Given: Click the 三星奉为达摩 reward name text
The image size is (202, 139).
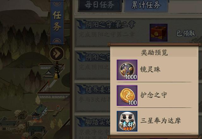Looking at the screenshot, I should (x=161, y=121).
